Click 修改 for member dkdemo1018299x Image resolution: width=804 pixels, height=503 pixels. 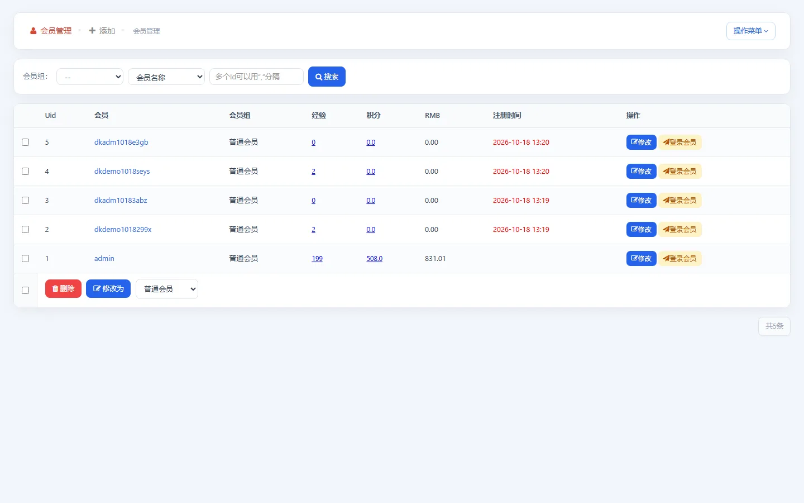coord(641,230)
